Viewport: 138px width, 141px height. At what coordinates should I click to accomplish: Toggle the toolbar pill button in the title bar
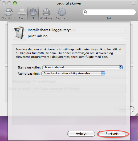[133, 3]
